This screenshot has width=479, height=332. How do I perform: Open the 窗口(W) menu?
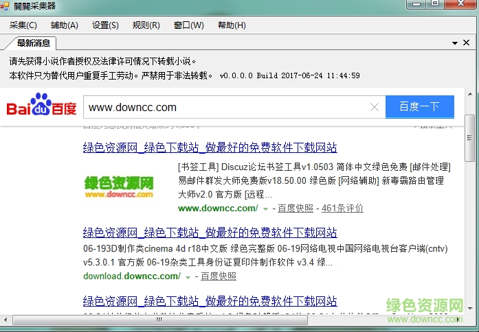pyautogui.click(x=188, y=25)
